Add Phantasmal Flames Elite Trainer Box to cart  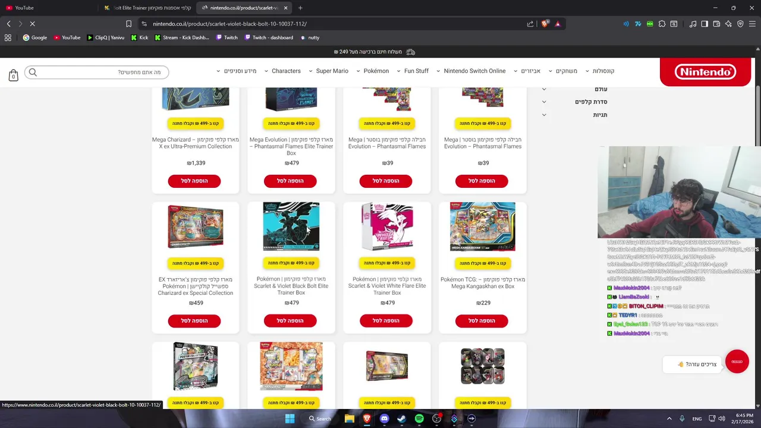(x=290, y=181)
